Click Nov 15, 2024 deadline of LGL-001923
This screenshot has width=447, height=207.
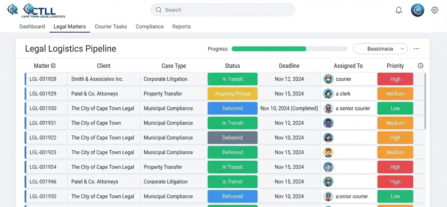[x=289, y=152]
